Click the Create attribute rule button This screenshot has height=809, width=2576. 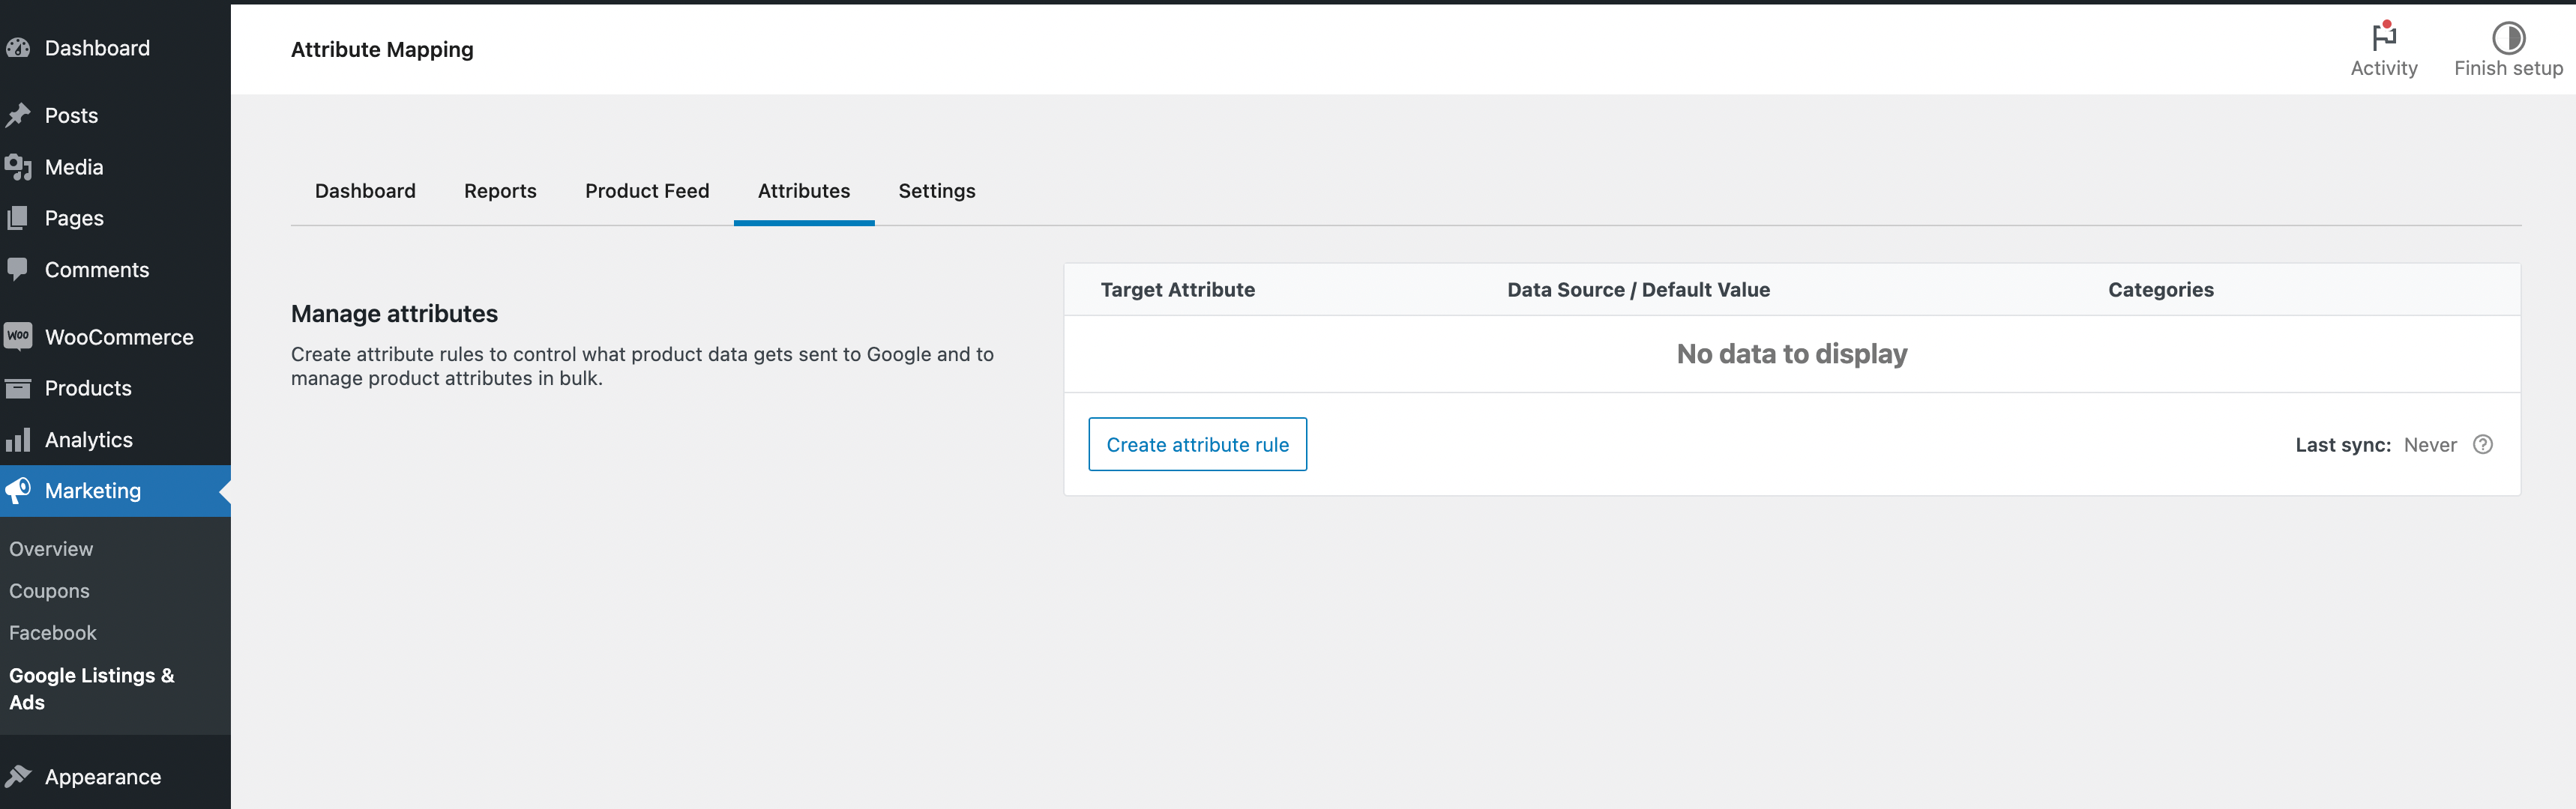coord(1197,443)
